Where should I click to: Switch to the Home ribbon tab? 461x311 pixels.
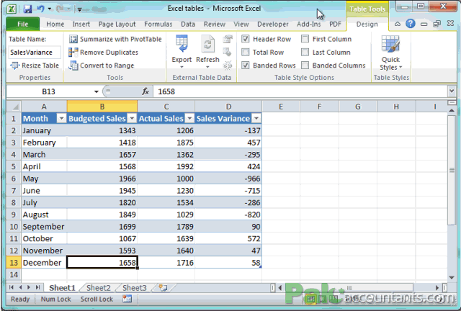[x=55, y=24]
